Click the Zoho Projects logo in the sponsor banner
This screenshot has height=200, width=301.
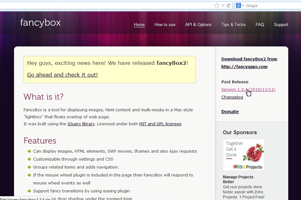(243, 155)
